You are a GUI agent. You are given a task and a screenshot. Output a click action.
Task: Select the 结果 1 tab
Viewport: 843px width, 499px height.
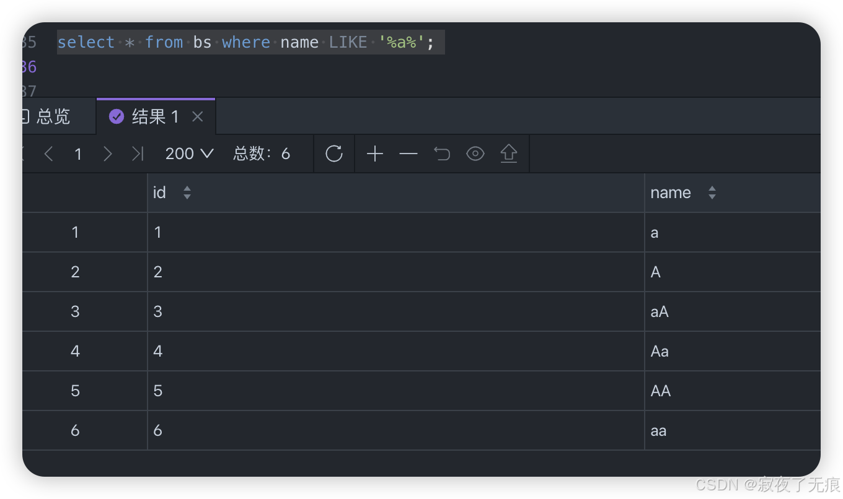point(156,116)
